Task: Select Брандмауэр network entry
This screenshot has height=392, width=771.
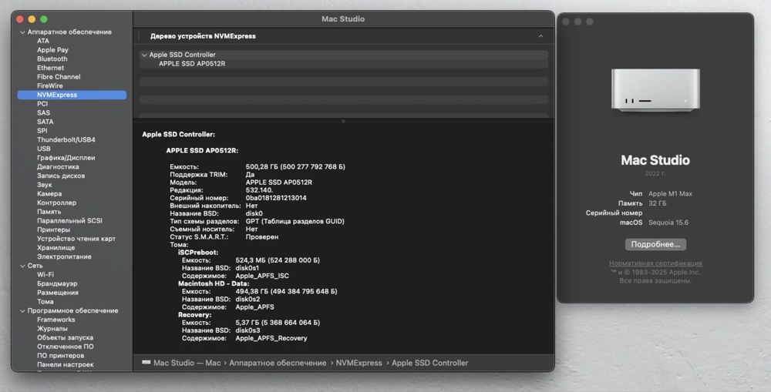Action: point(57,283)
